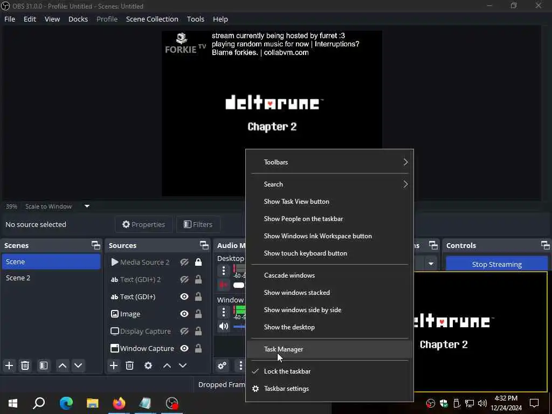Open the Edit menu
The height and width of the screenshot is (414, 552).
click(30, 19)
